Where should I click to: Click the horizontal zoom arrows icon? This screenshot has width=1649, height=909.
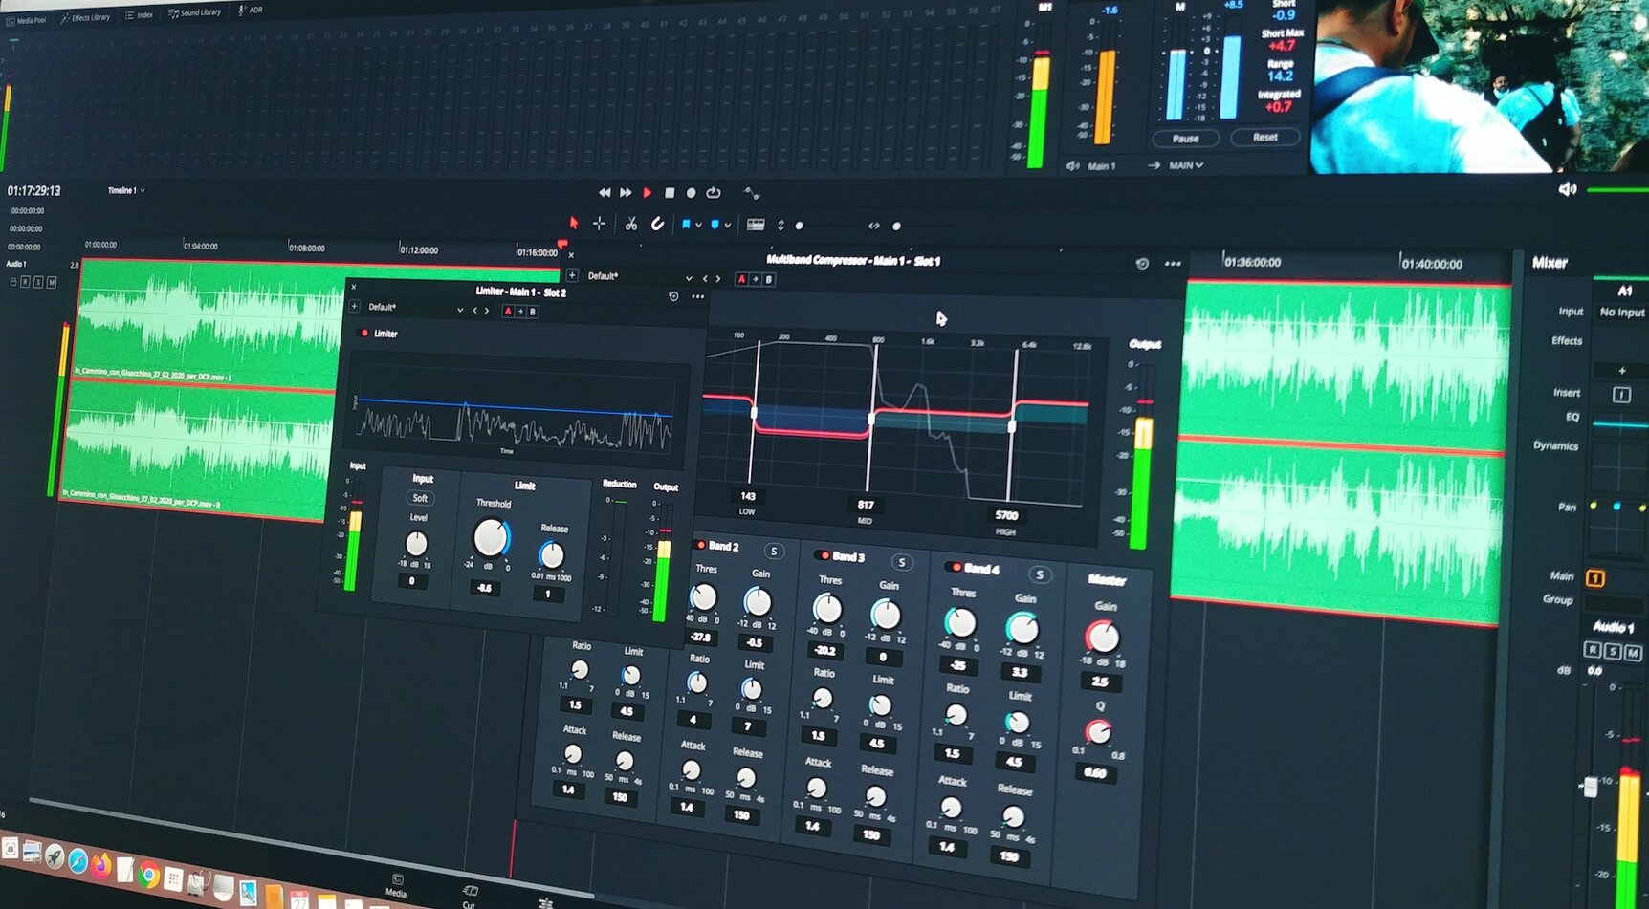[x=873, y=226]
